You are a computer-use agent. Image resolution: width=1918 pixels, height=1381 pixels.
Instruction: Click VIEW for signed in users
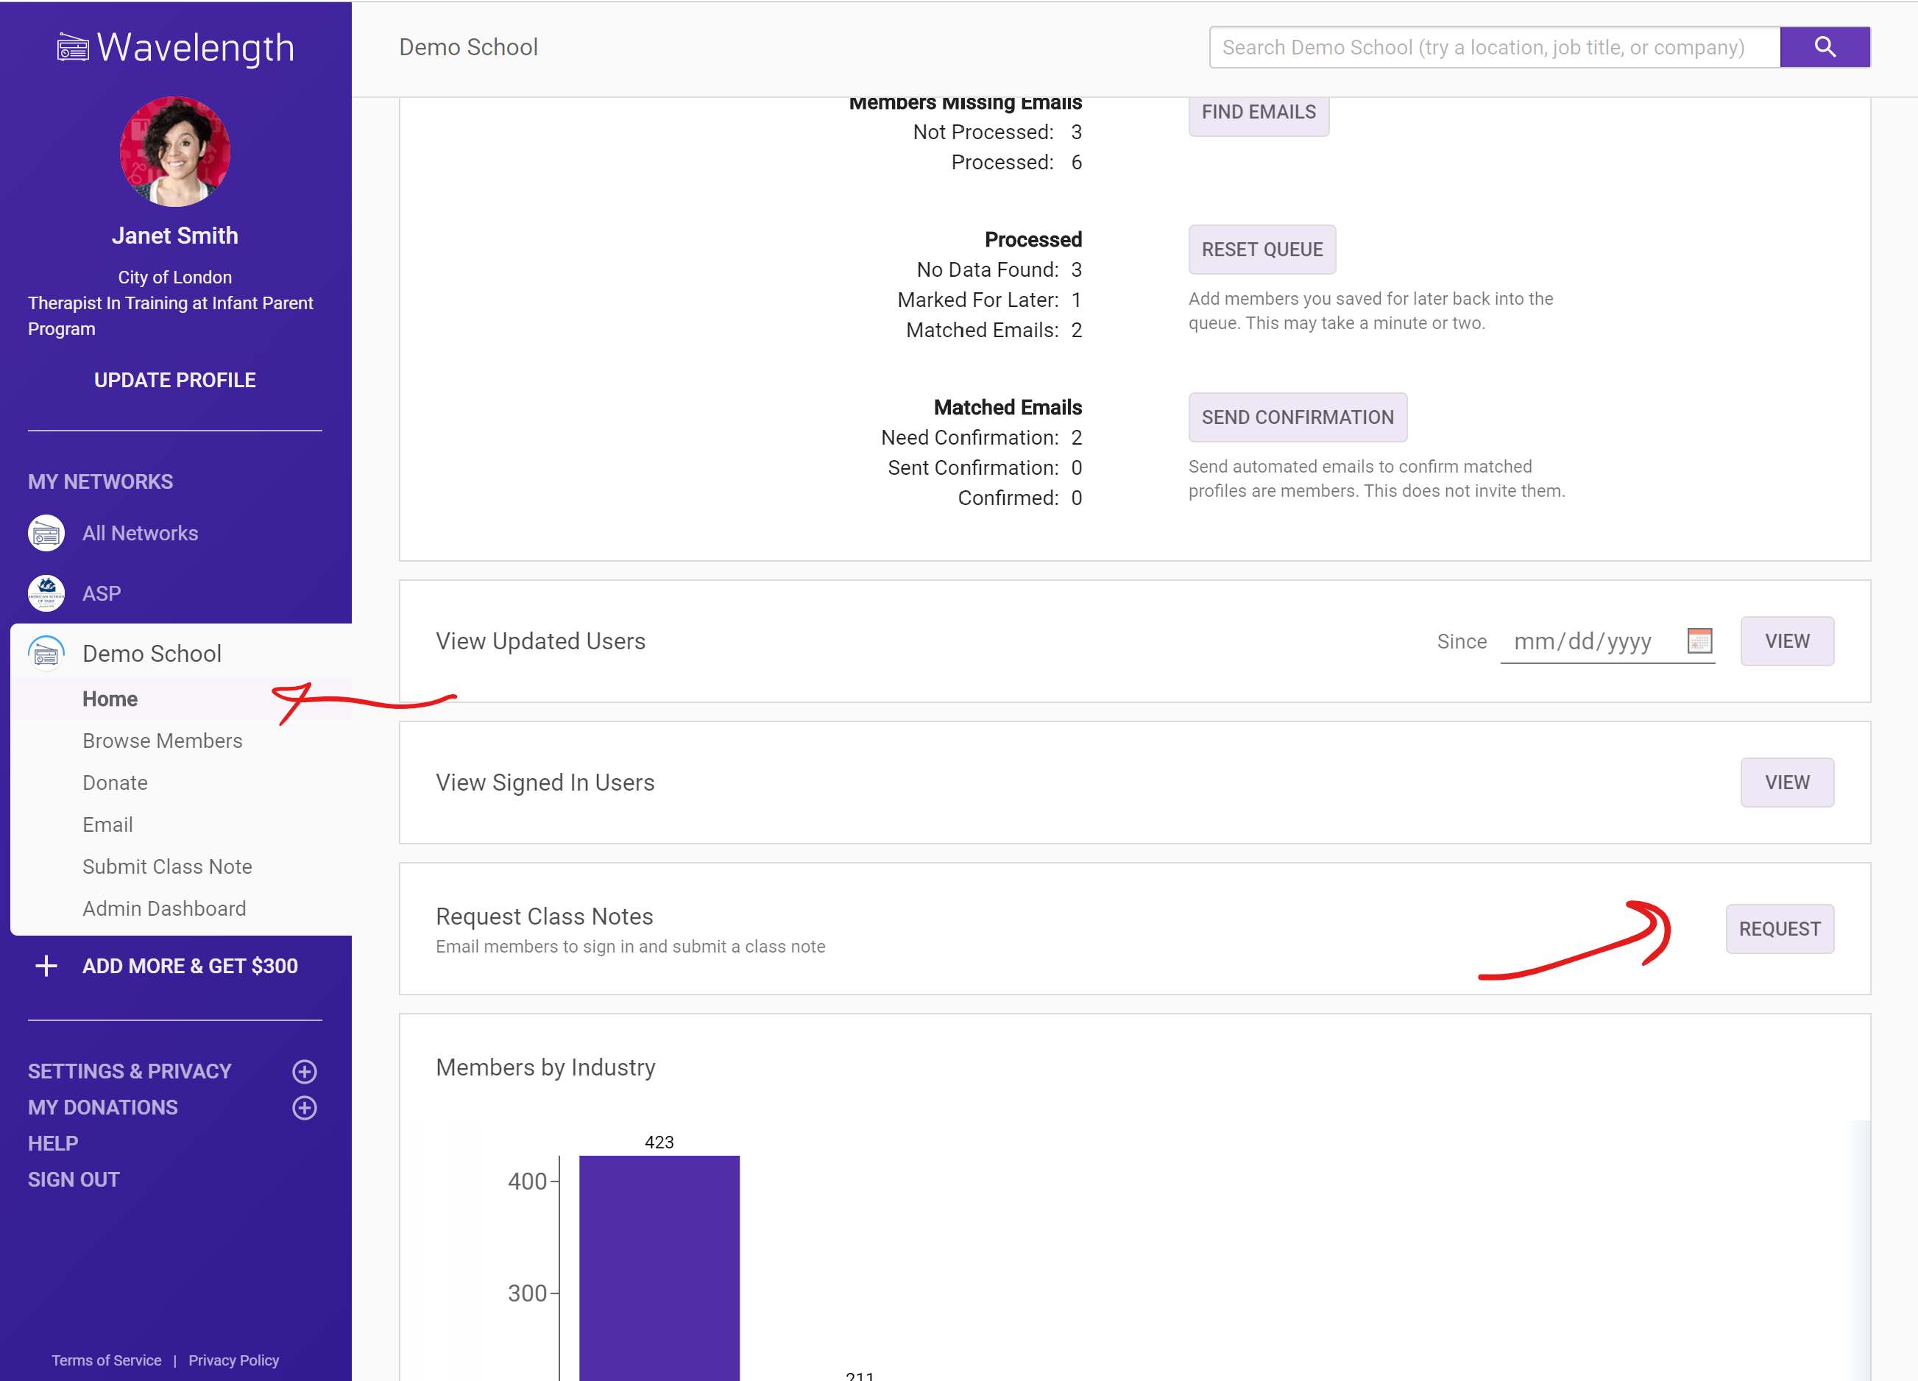click(1787, 780)
